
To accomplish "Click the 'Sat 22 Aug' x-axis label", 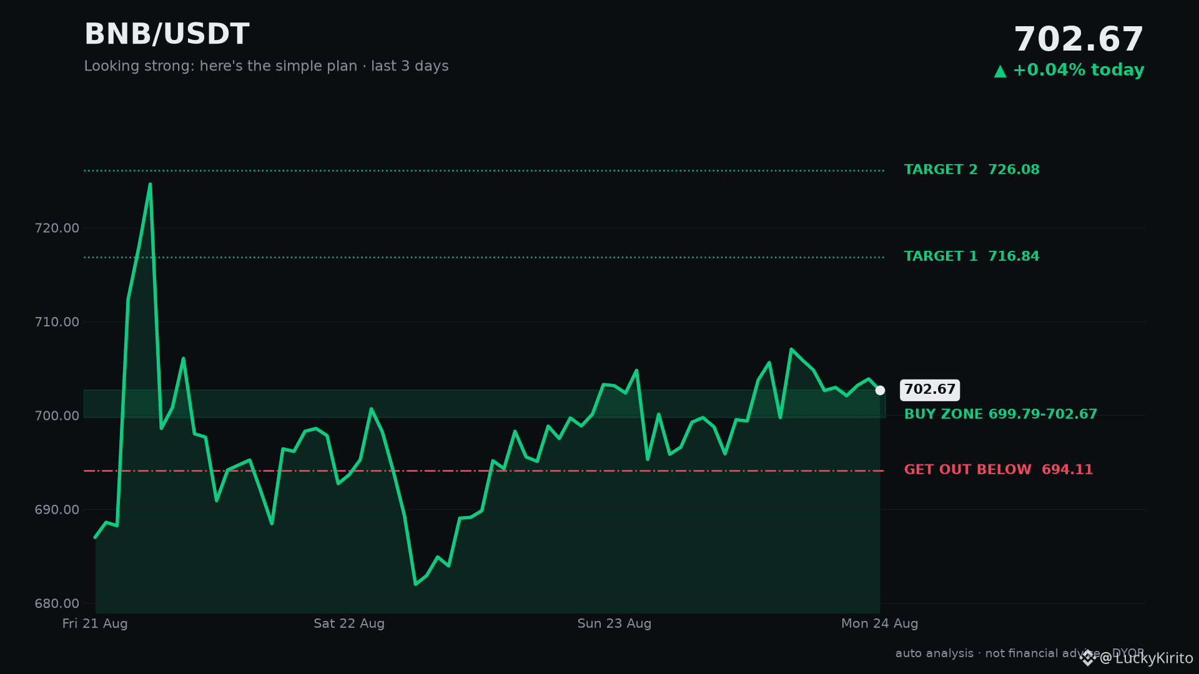I will point(349,623).
